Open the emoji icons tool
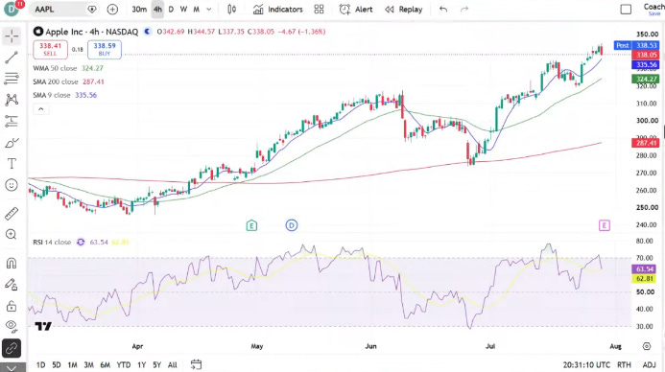This screenshot has width=665, height=372. pyautogui.click(x=12, y=185)
